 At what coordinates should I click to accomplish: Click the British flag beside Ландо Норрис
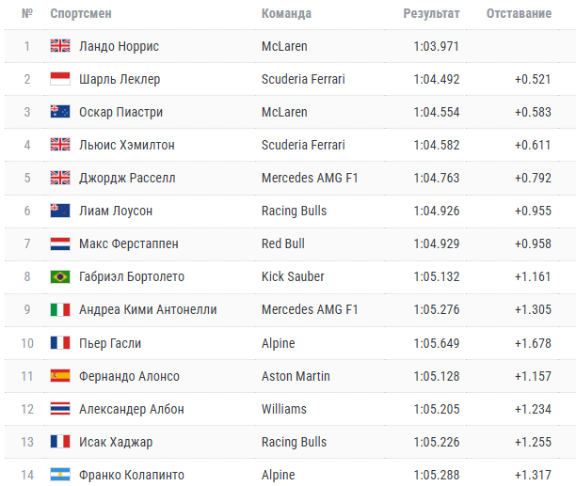click(60, 46)
